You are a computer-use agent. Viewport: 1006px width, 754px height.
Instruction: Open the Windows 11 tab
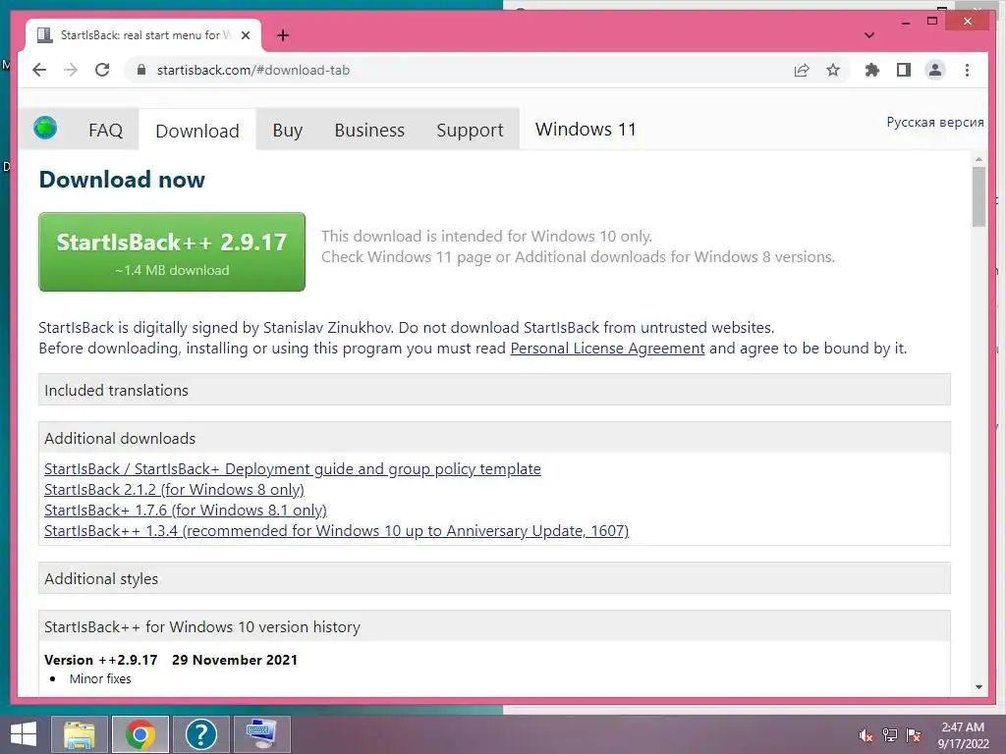(586, 129)
